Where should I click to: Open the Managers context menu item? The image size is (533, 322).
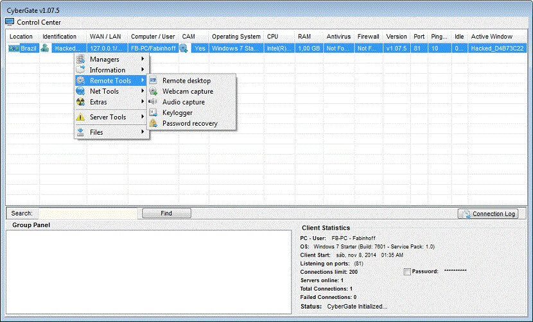[x=111, y=59]
